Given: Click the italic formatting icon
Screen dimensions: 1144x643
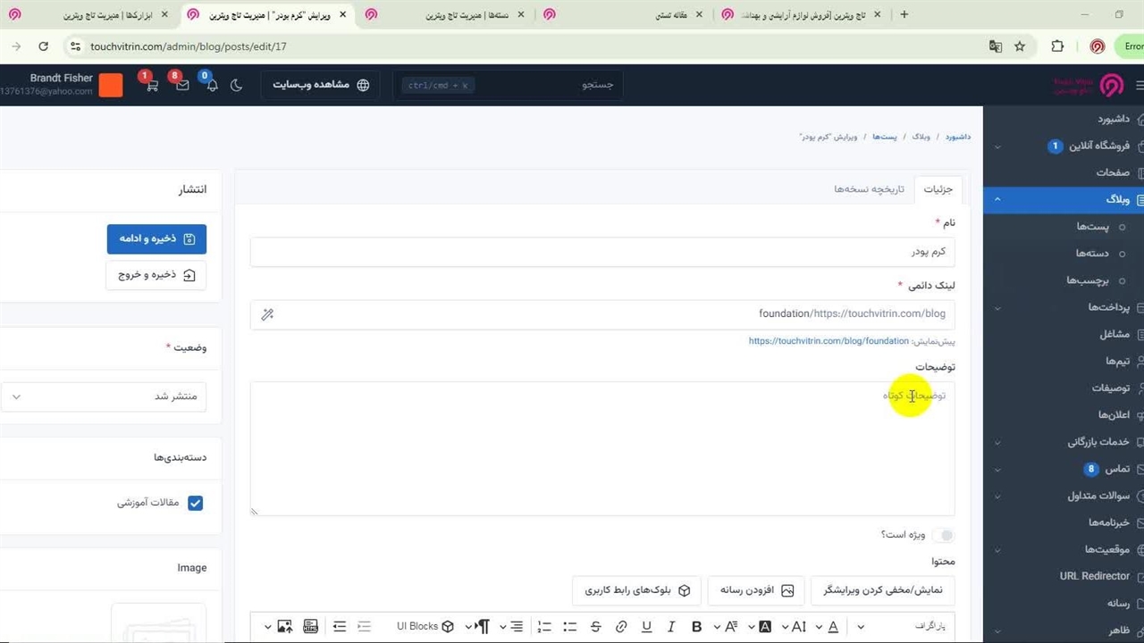Looking at the screenshot, I should [671, 627].
